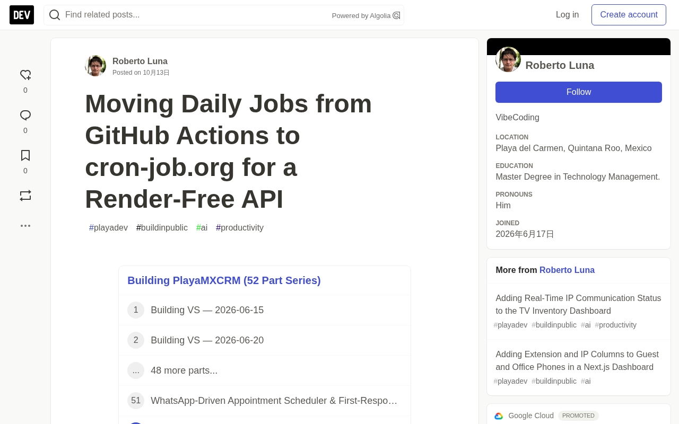
Task: Click the article title heading
Action: (x=228, y=152)
